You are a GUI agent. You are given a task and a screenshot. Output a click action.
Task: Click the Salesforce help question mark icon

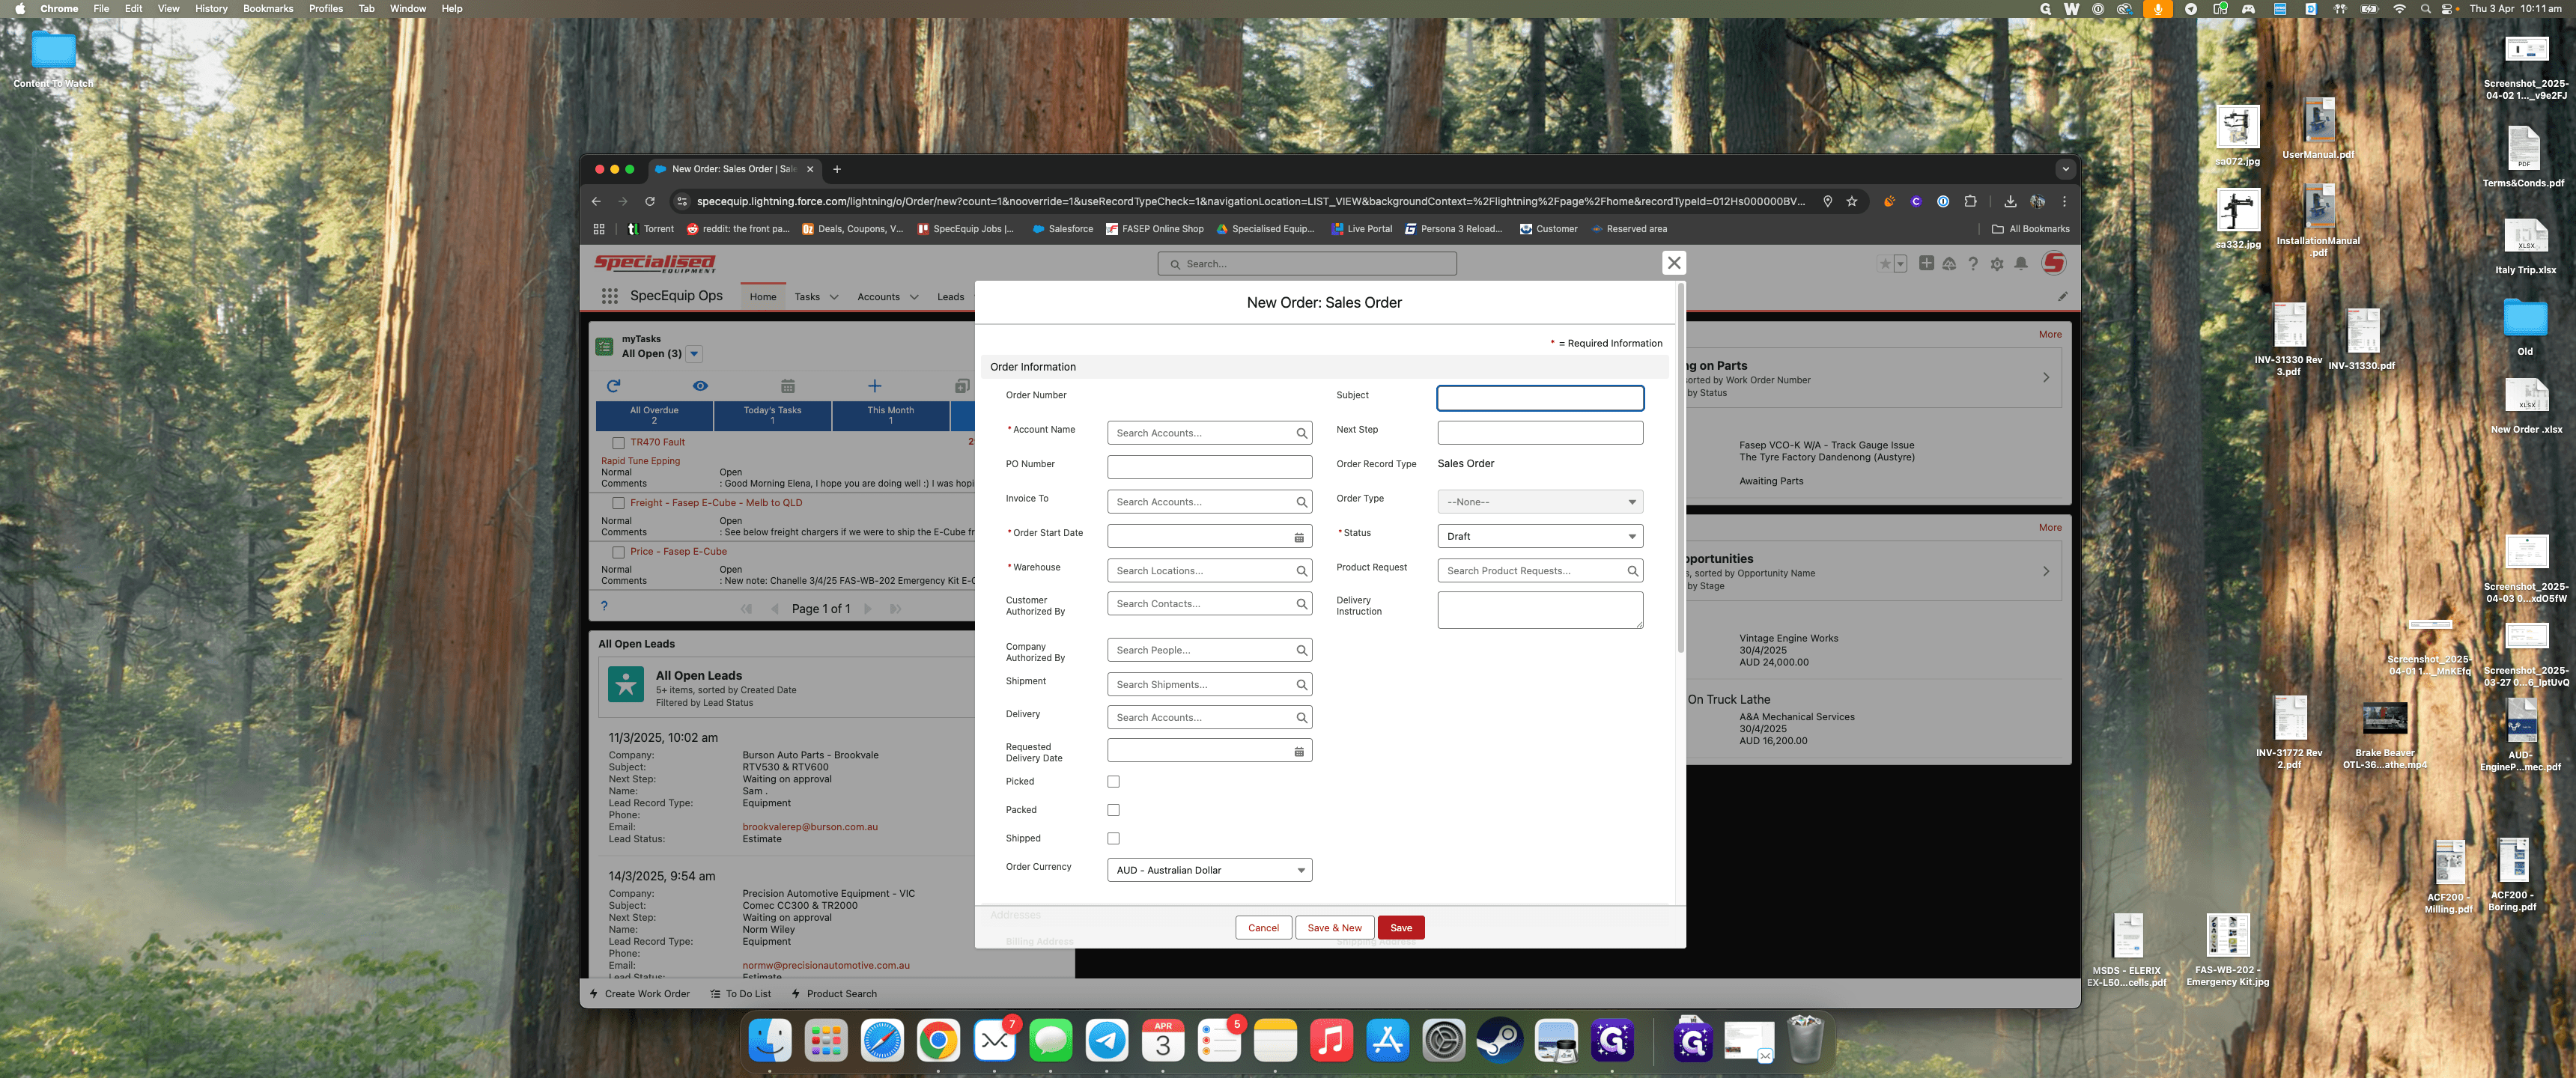click(1973, 264)
